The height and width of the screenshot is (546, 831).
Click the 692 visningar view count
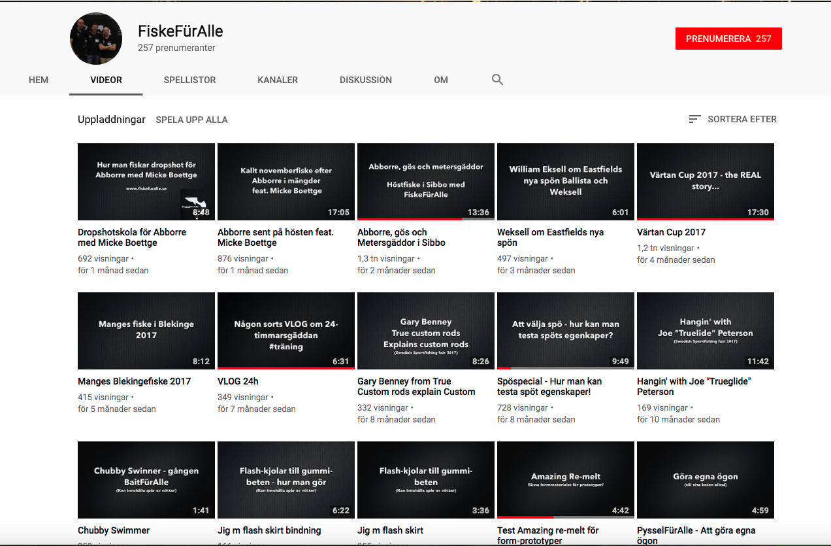(103, 258)
